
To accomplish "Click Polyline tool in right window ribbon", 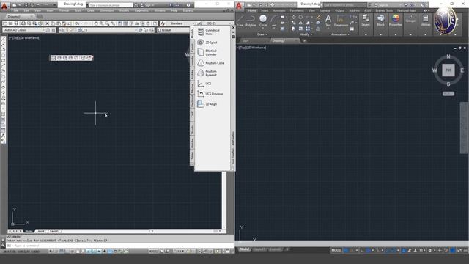I will pos(251,21).
